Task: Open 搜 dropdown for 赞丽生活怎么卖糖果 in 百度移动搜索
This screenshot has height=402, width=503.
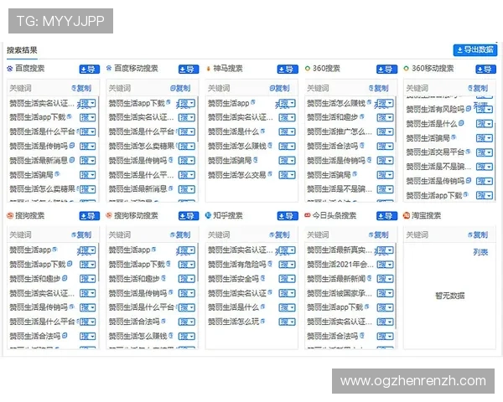Action: point(187,147)
